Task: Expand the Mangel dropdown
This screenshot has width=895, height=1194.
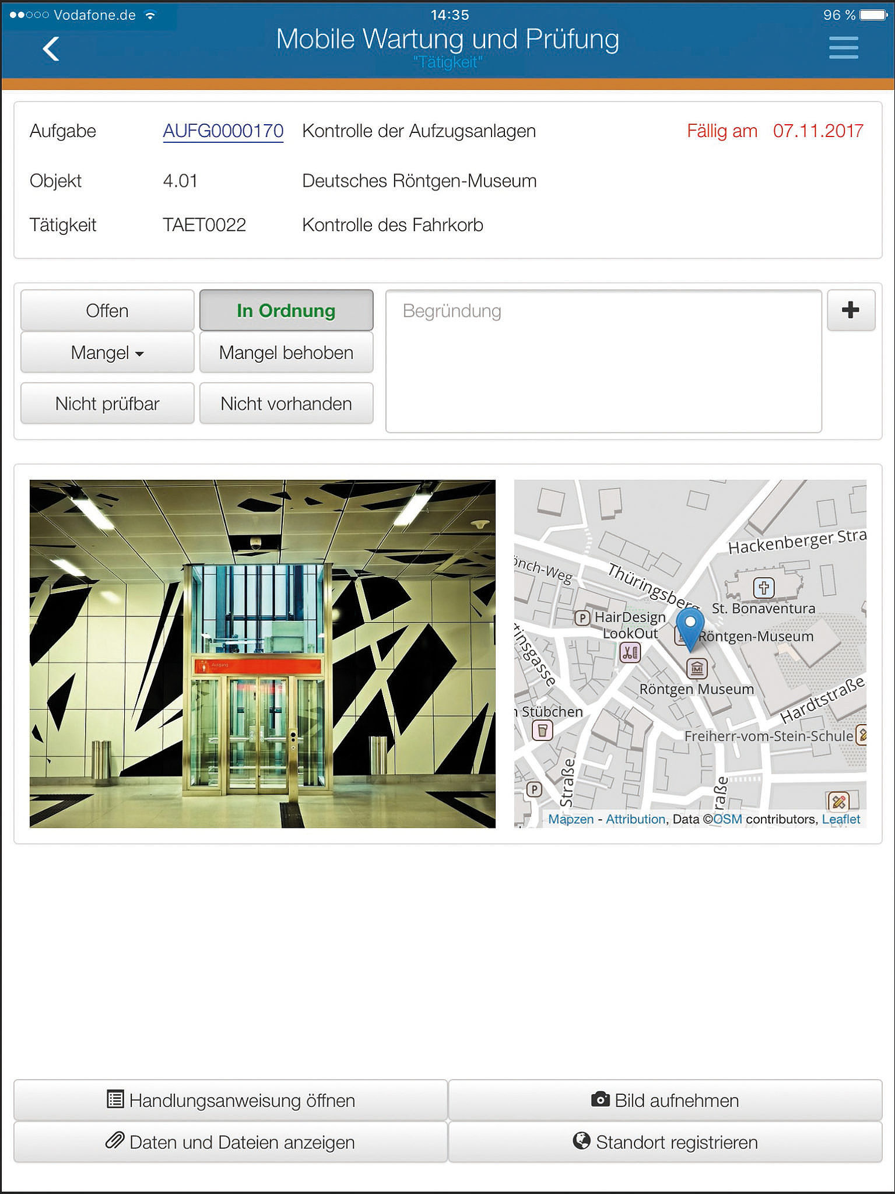Action: tap(107, 353)
